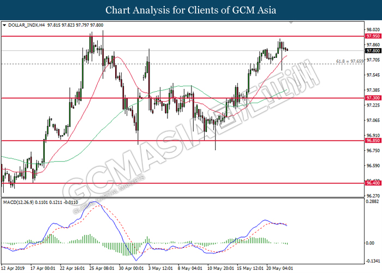Viewport: 382px width, 273px height.
Task: Click the 96.910 price axis value
Action: click(373, 135)
